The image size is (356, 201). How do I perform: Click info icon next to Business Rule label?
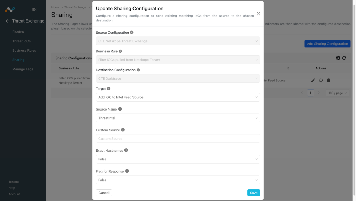[x=120, y=51]
